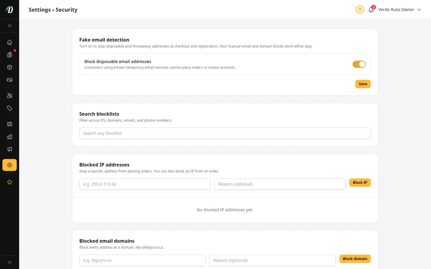Open notifications bell with badge 3

[x=371, y=10]
